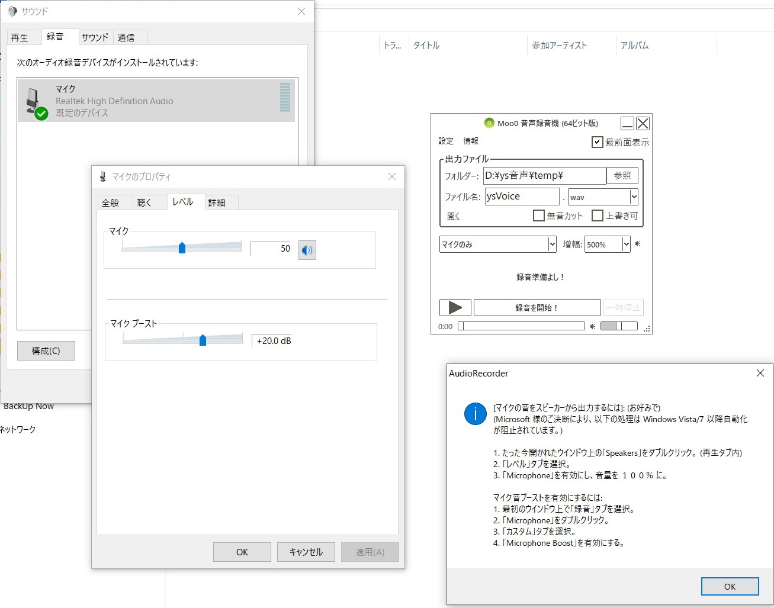Click OK in the AudioRecorder dialog
The height and width of the screenshot is (608, 774).
(730, 586)
